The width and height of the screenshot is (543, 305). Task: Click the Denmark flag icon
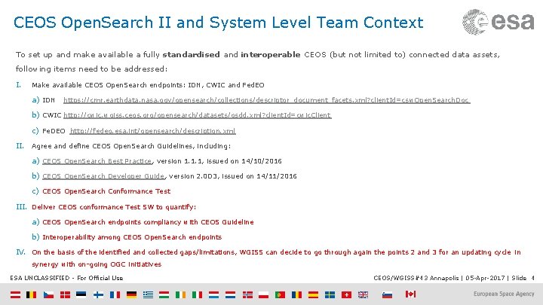tap(65, 294)
